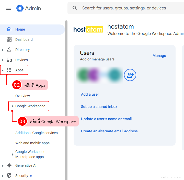Collapse the Apps section arrow

[x=3, y=70]
